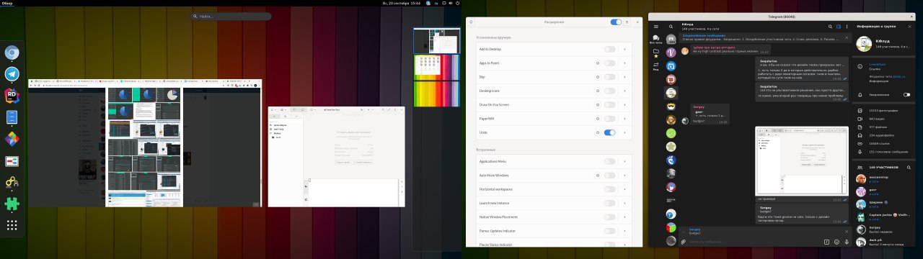
Task: Toggle Уведомления notifications switch in group info
Action: click(x=906, y=94)
